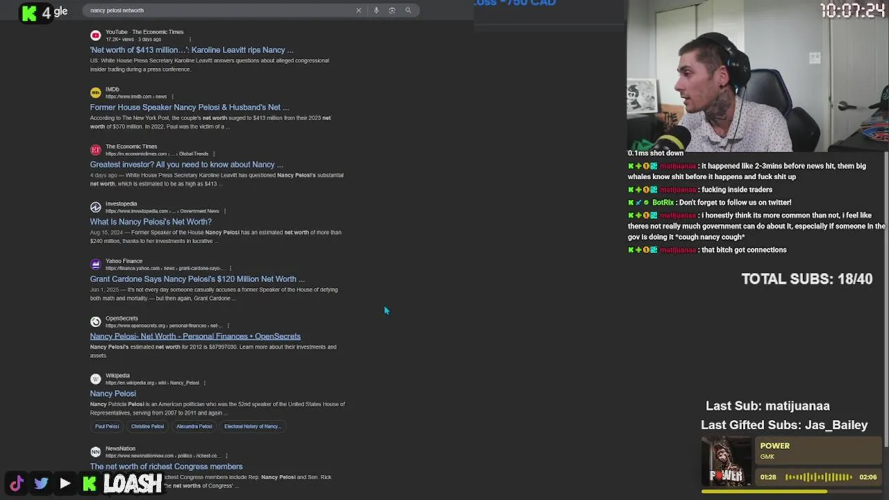Image resolution: width=889 pixels, height=500 pixels.
Task: Click the snippet about estimated net worth for 2012
Action: click(x=213, y=351)
